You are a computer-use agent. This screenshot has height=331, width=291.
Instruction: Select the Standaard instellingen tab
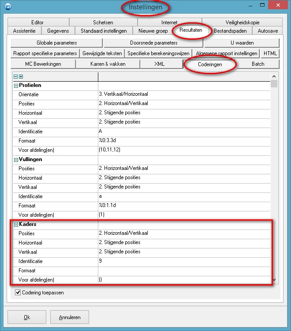104,31
